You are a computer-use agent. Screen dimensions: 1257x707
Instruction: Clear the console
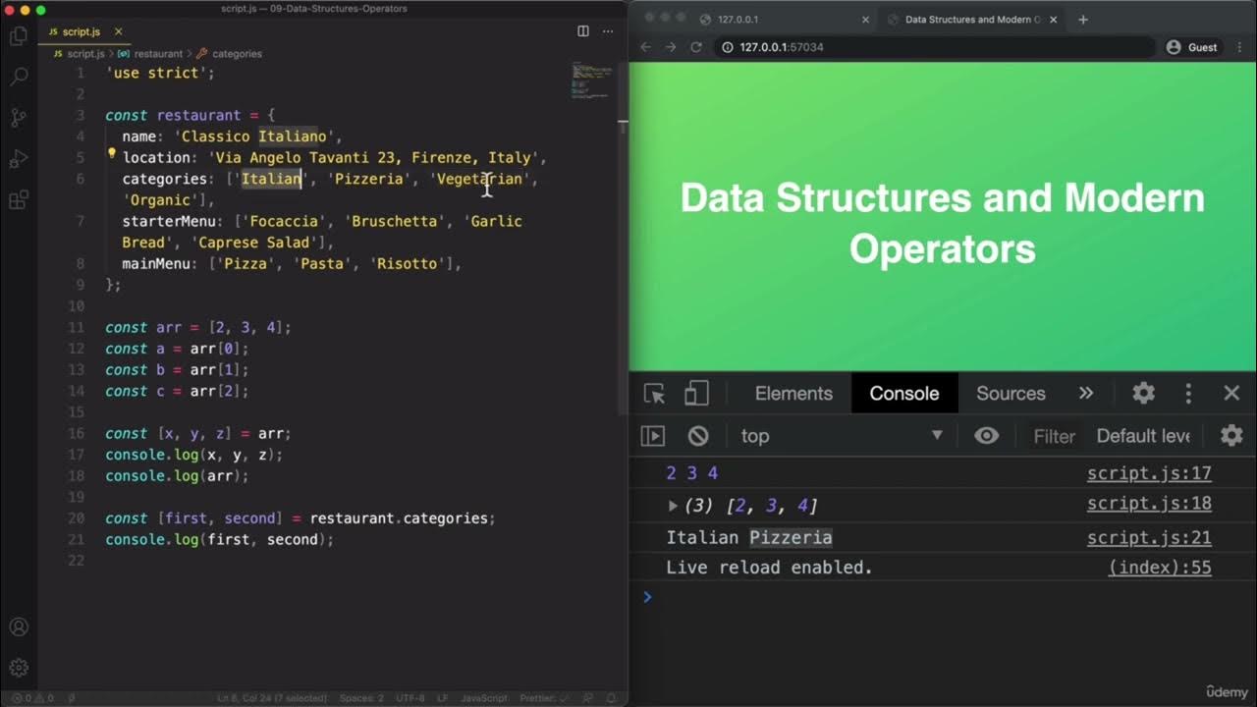(698, 436)
